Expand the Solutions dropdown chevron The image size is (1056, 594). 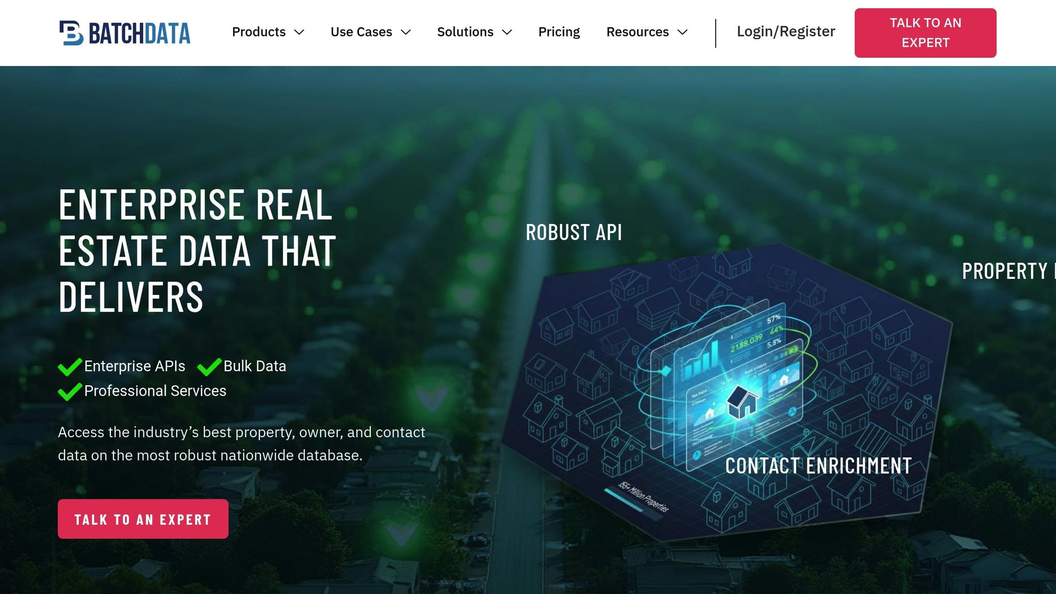coord(507,32)
